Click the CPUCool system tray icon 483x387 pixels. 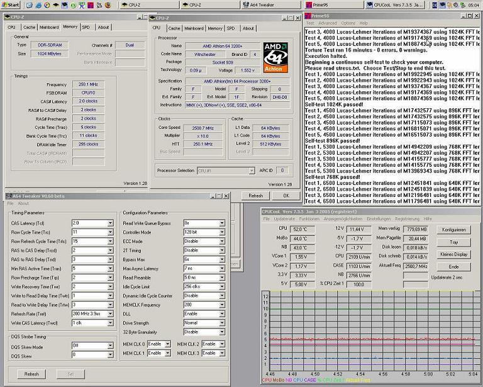442,5
